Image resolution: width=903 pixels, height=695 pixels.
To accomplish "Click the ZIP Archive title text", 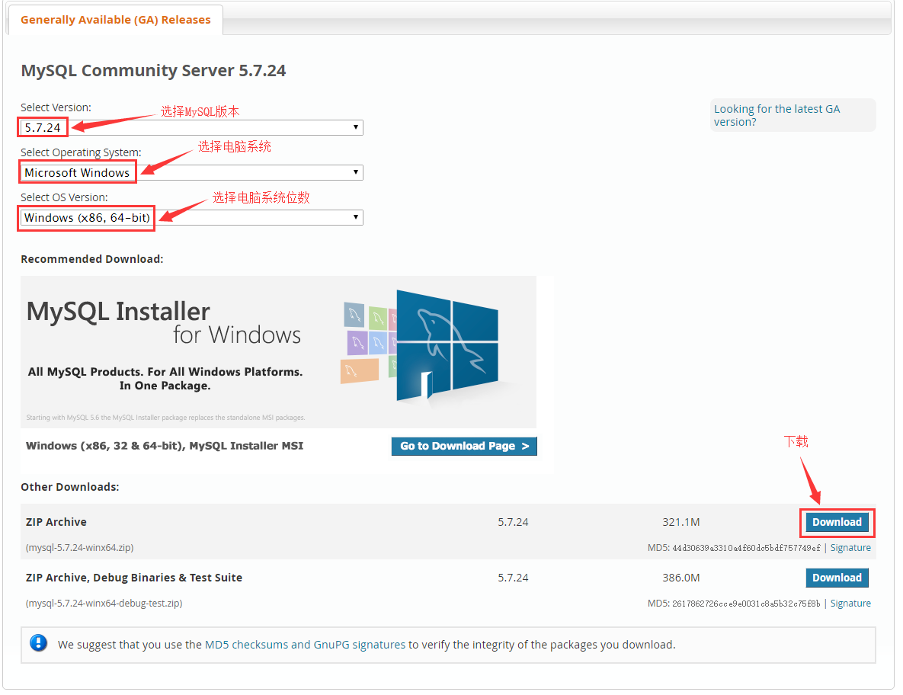I will coord(56,522).
